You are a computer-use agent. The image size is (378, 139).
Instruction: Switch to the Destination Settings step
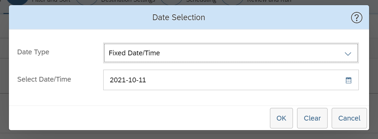128,1
